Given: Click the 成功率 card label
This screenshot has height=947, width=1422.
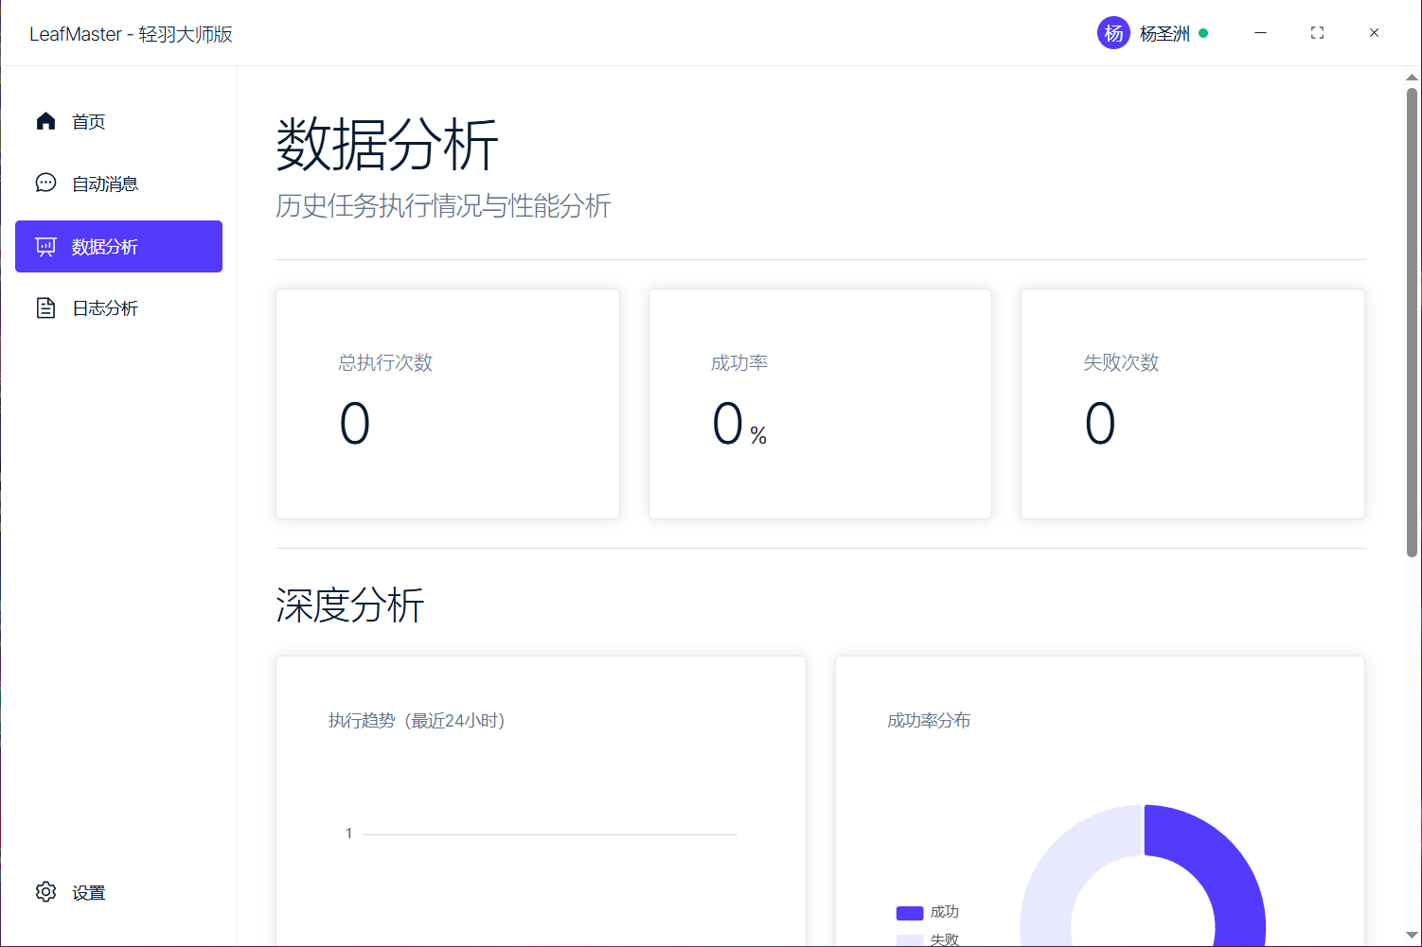Looking at the screenshot, I should tap(739, 362).
